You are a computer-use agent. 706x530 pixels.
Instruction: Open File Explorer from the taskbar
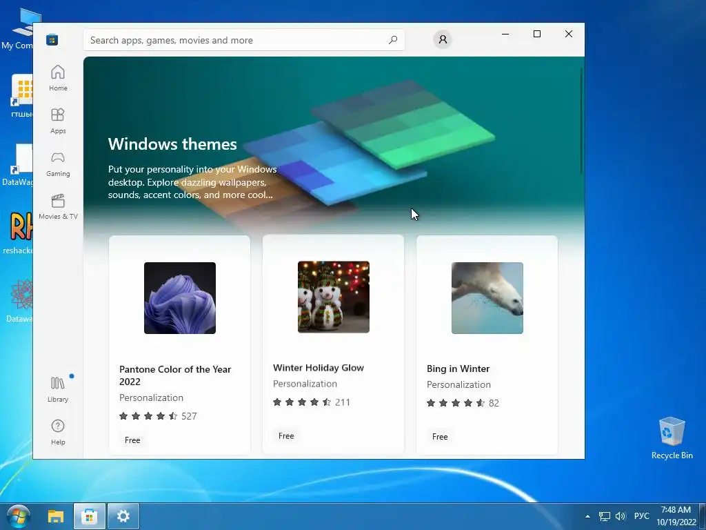click(x=56, y=516)
